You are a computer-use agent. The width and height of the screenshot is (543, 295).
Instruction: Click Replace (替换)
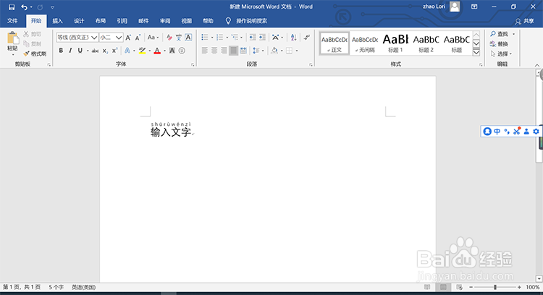click(x=499, y=44)
